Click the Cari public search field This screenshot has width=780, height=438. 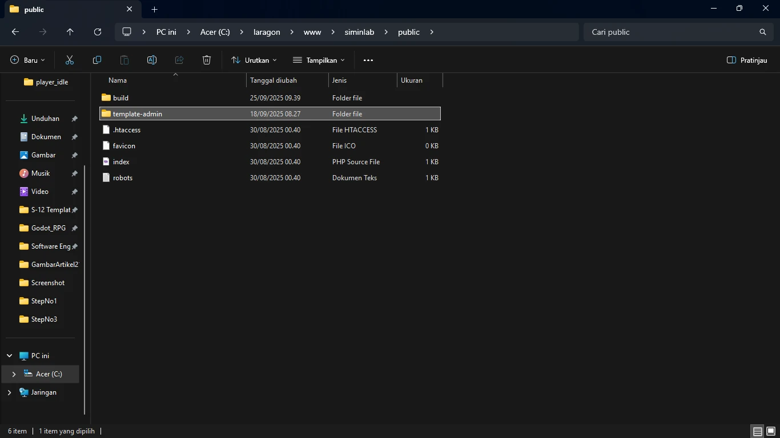668,32
